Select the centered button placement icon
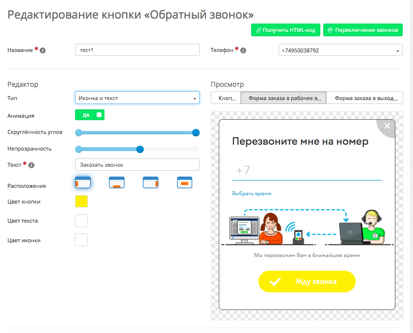 184,183
